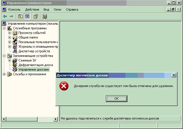Click the Просмотр событий icon
The width and height of the screenshot is (183, 129).
pos(15,33)
